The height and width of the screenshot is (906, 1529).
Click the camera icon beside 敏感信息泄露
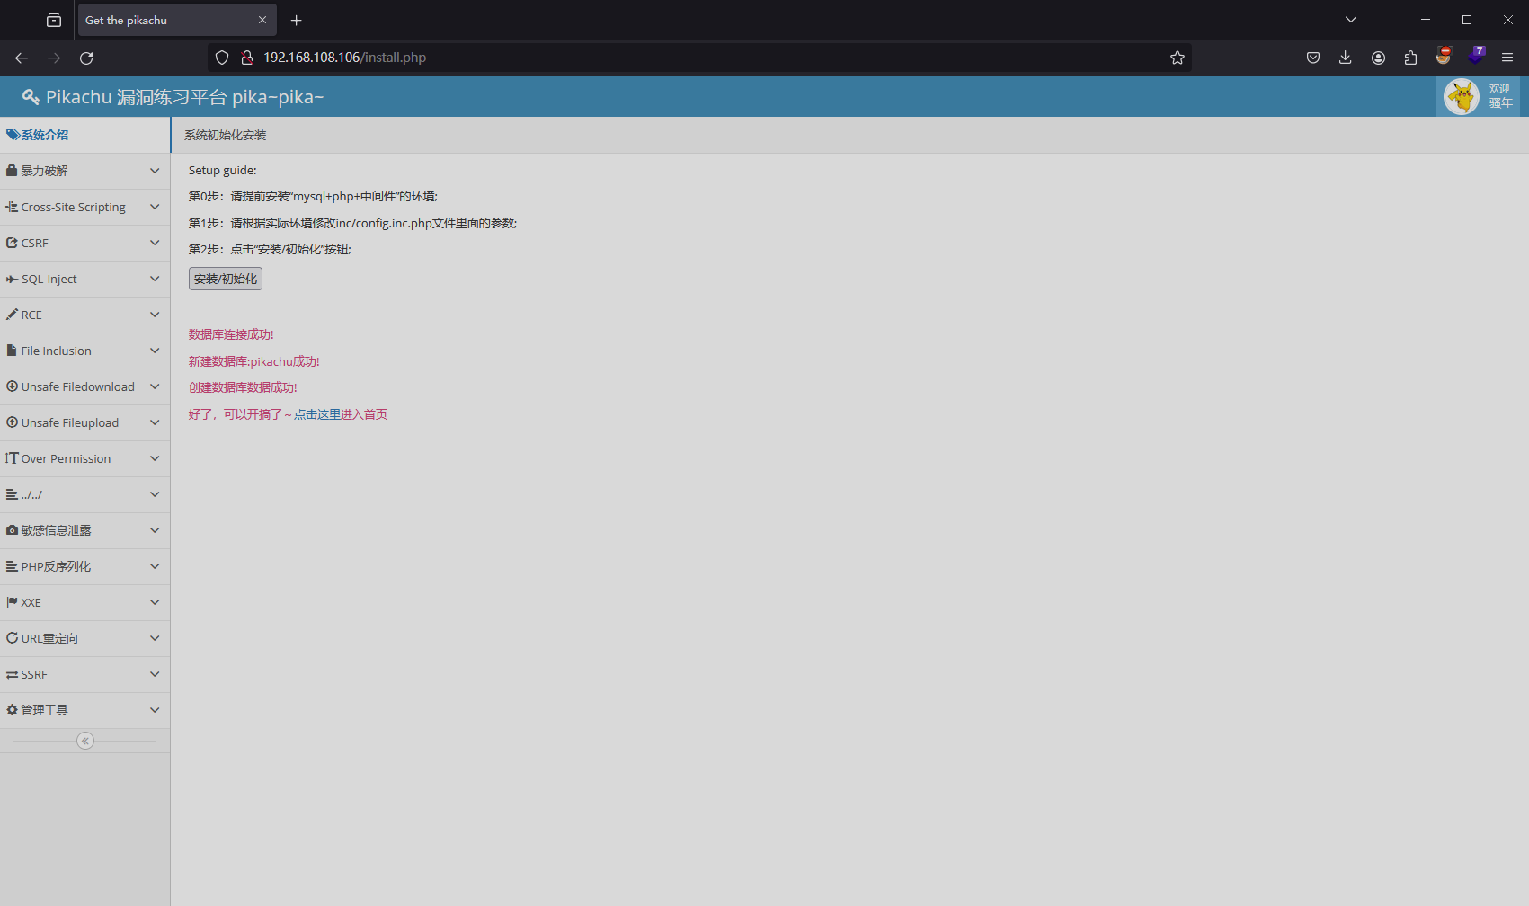point(12,530)
